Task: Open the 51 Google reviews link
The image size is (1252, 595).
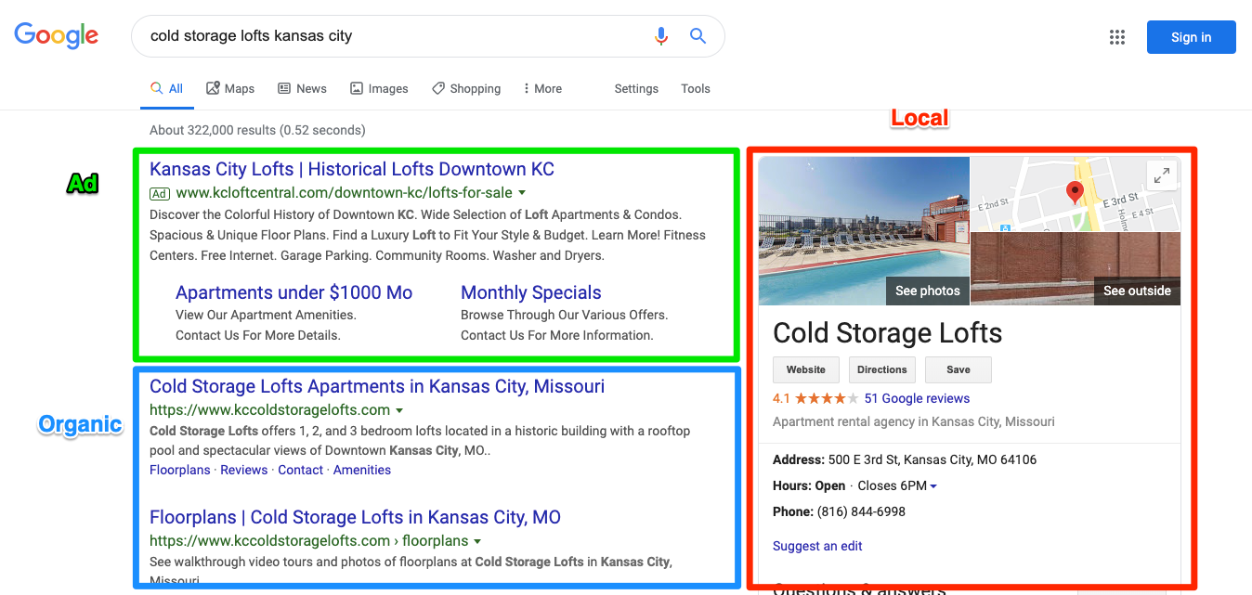Action: [x=917, y=398]
